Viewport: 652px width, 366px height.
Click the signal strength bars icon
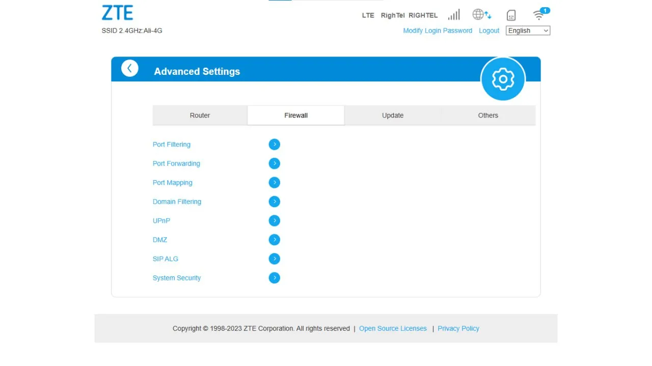(x=454, y=15)
